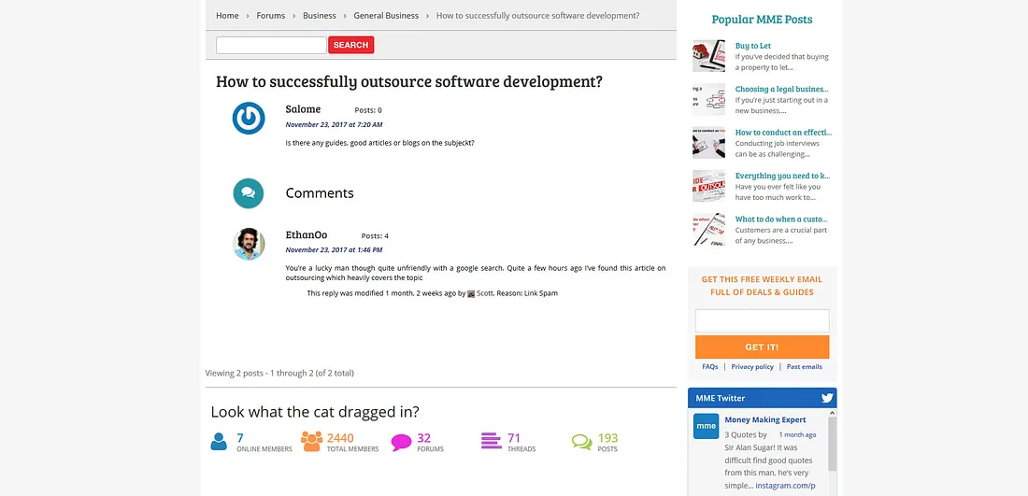
Task: Click the weekly email signup input field
Action: pos(762,320)
